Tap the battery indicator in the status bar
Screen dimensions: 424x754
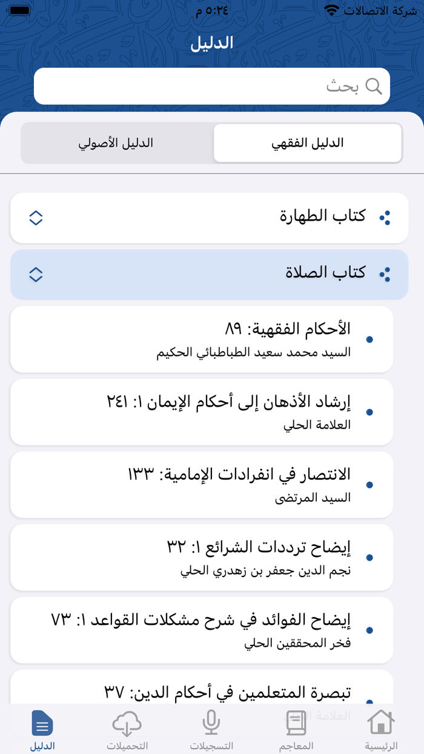[19, 9]
